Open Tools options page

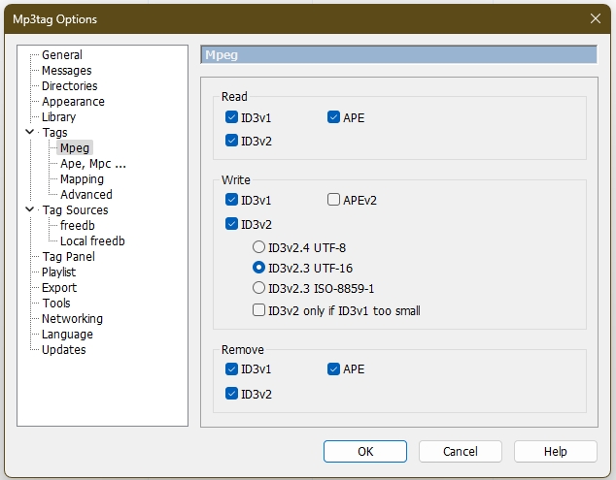[x=56, y=304]
